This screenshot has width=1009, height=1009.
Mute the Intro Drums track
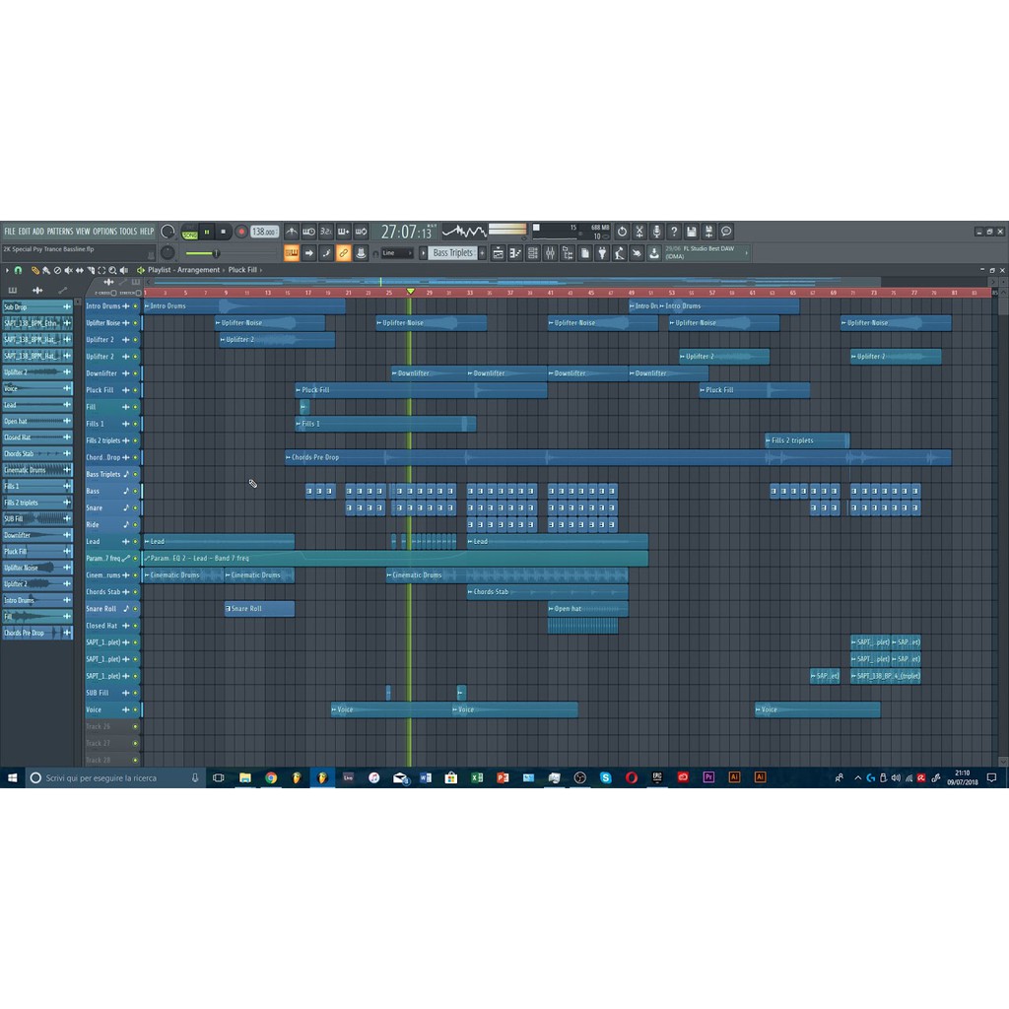tap(135, 306)
